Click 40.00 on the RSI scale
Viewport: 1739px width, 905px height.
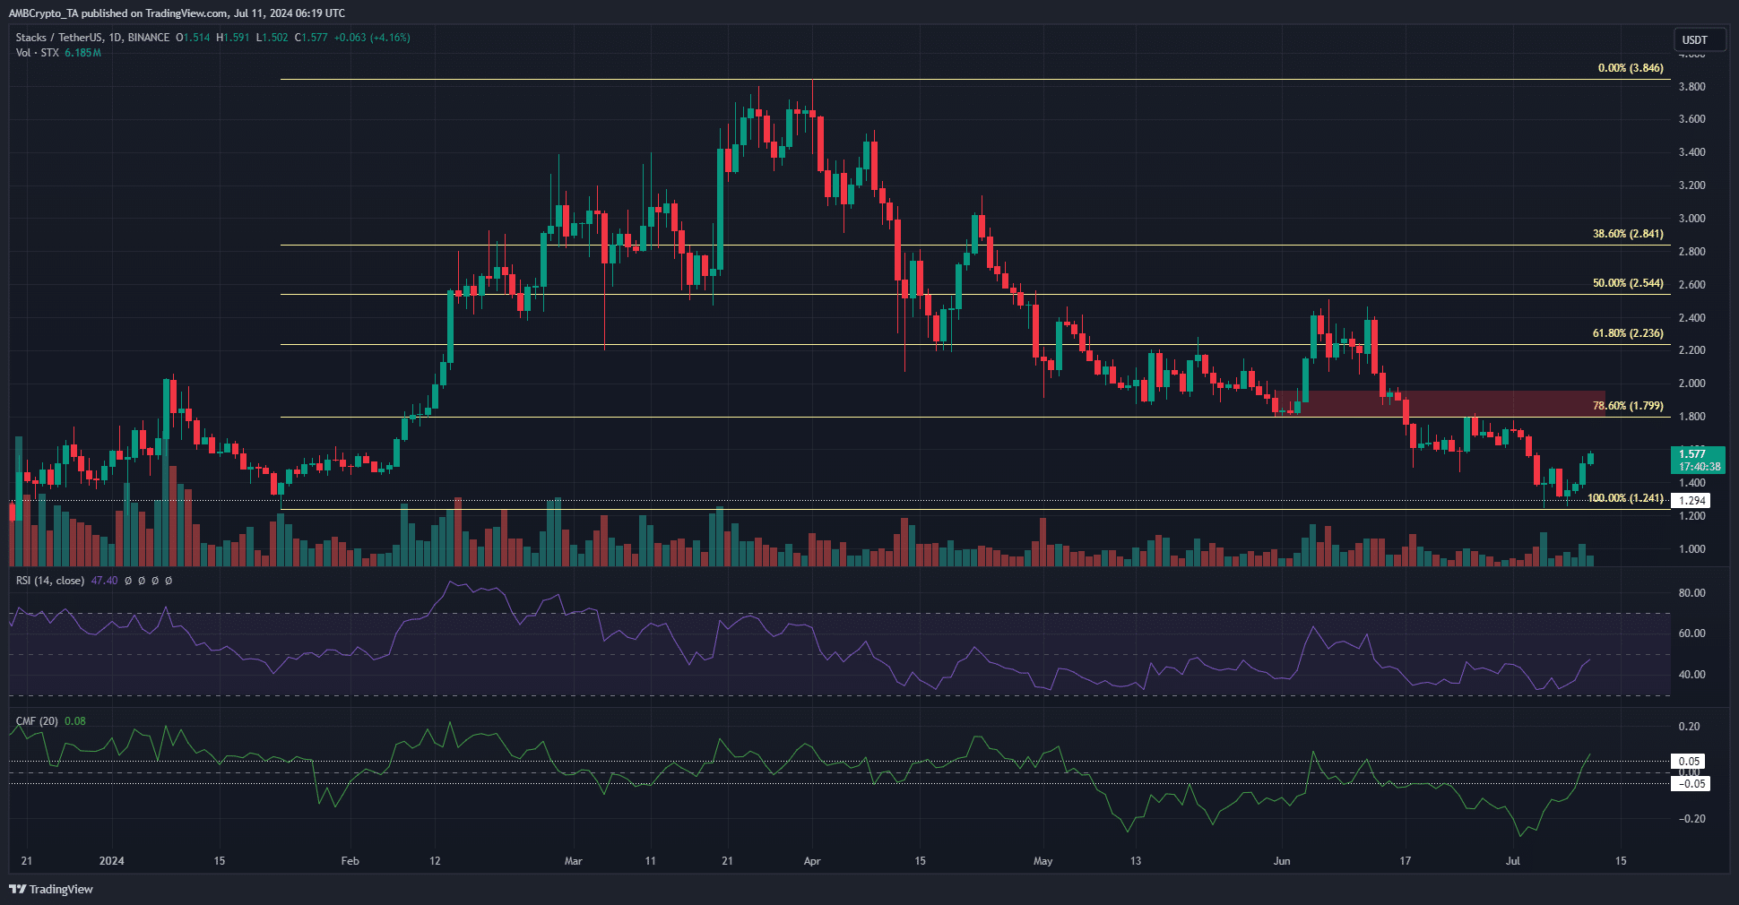pyautogui.click(x=1692, y=675)
